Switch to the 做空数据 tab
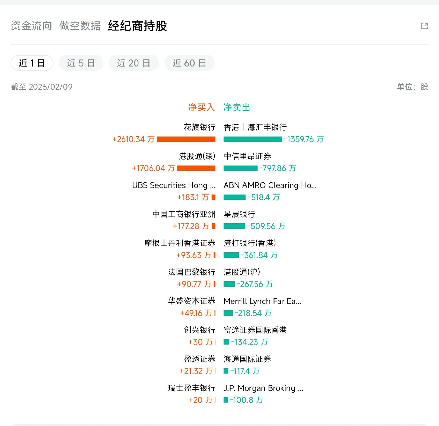 80,26
